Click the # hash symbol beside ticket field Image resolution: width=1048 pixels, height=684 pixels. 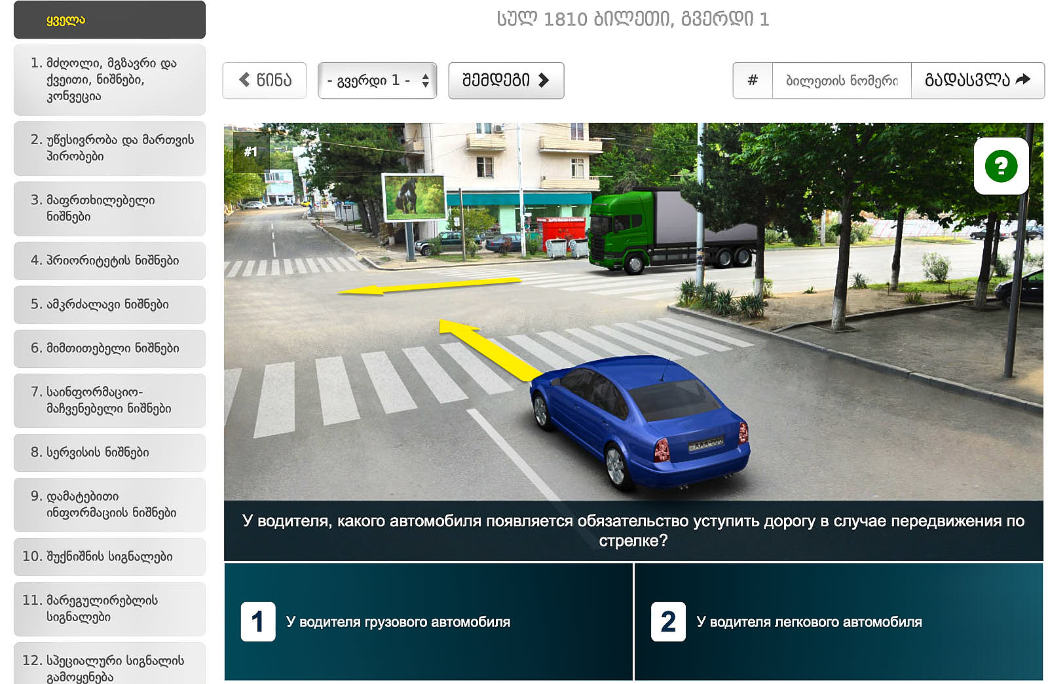[753, 81]
